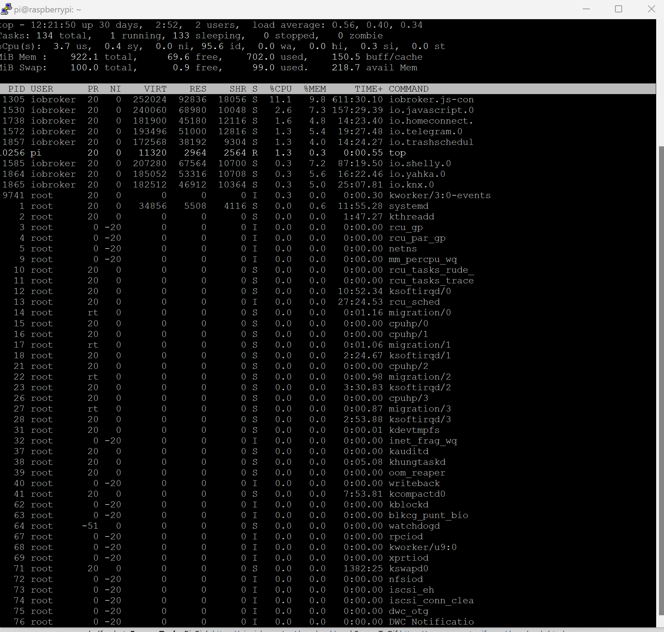Click the 'kblockd' command name

pos(409,505)
